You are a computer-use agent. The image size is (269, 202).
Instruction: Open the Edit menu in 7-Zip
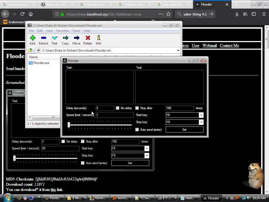coord(40,31)
